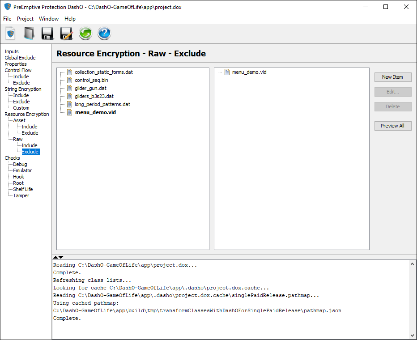This screenshot has height=340, width=417.
Task: Click the console scrollbar down arrow
Action: click(x=412, y=335)
